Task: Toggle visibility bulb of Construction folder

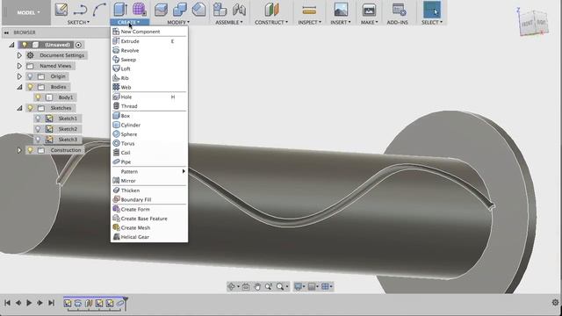Action: pyautogui.click(x=30, y=150)
